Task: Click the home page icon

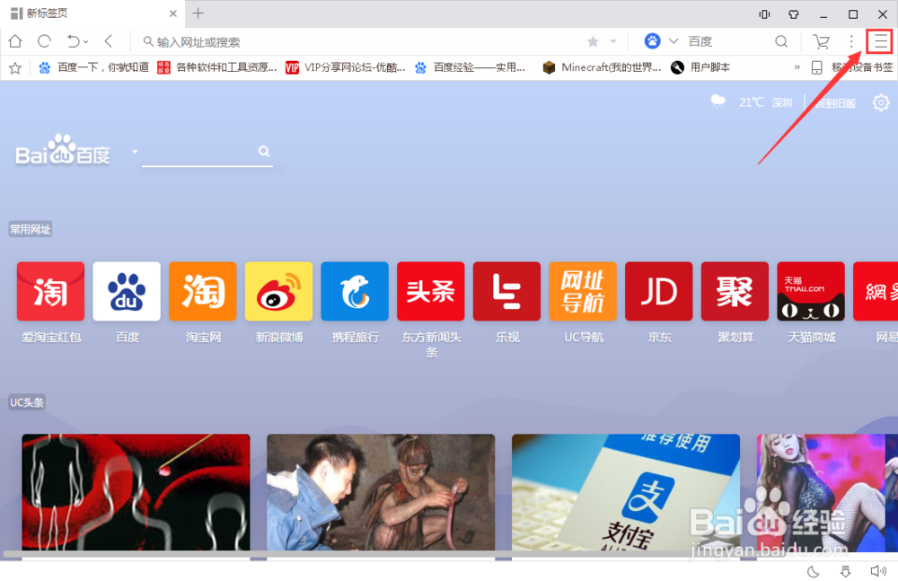Action: [x=15, y=41]
